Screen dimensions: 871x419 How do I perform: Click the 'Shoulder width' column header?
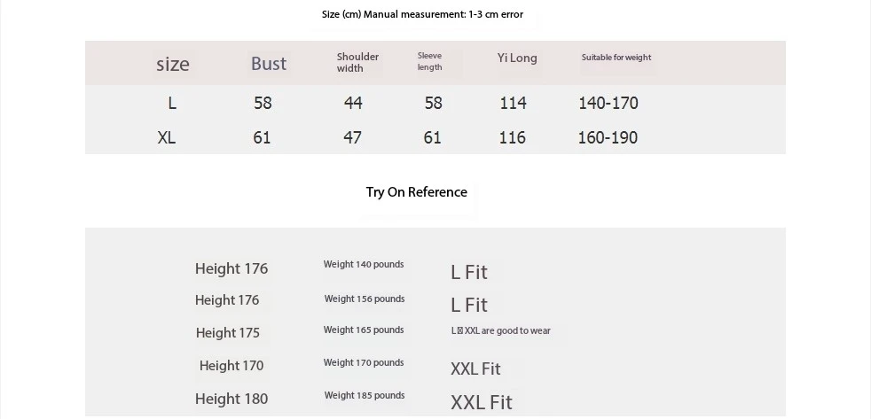[357, 62]
